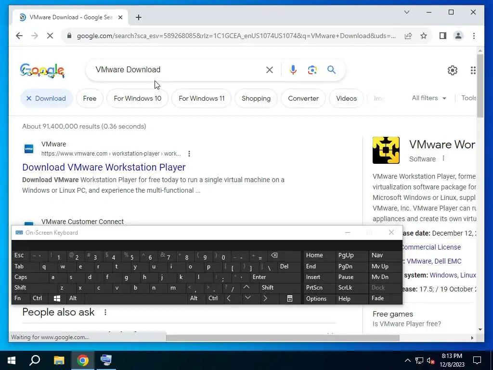Open People also ask options dots
The height and width of the screenshot is (370, 493).
point(105,312)
